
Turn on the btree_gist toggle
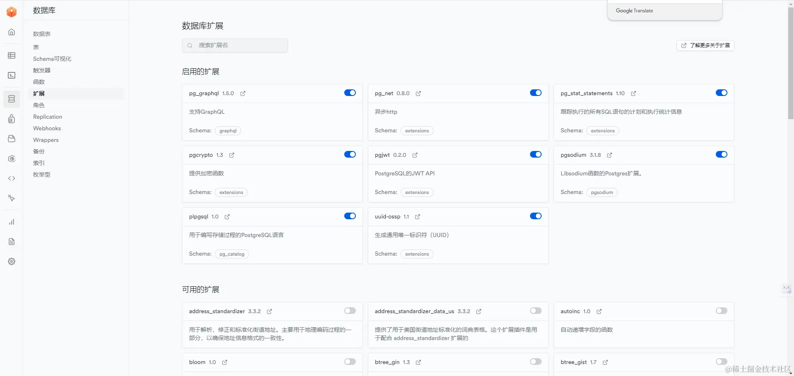(x=722, y=362)
